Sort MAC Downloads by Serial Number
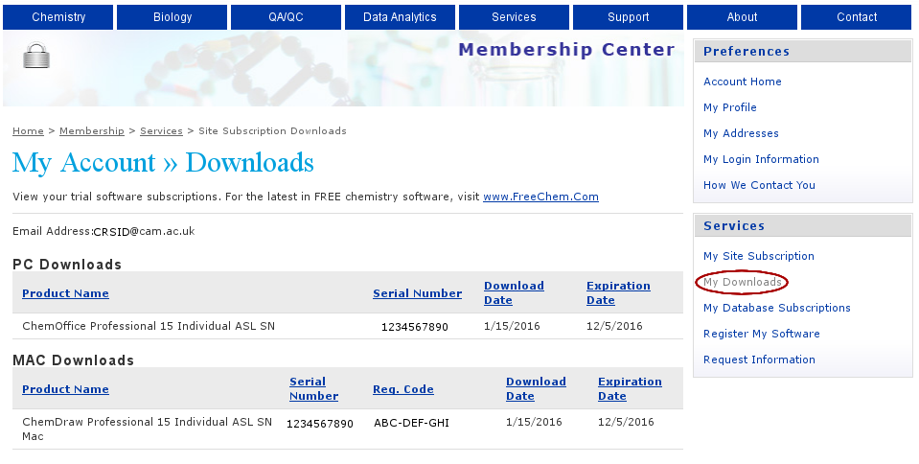Screen dimensions: 919x464 pos(313,388)
